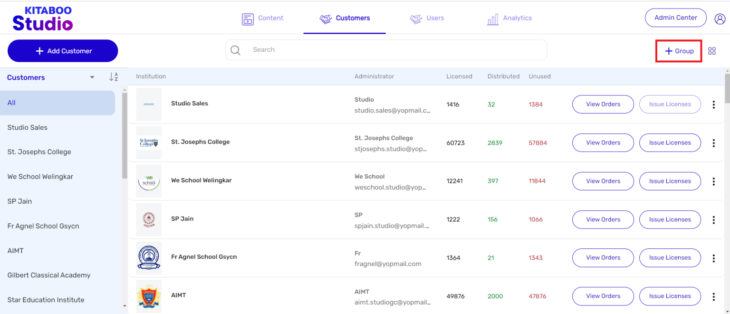Image resolution: width=730 pixels, height=314 pixels.
Task: Click distributed count 2839
Action: [x=495, y=143]
